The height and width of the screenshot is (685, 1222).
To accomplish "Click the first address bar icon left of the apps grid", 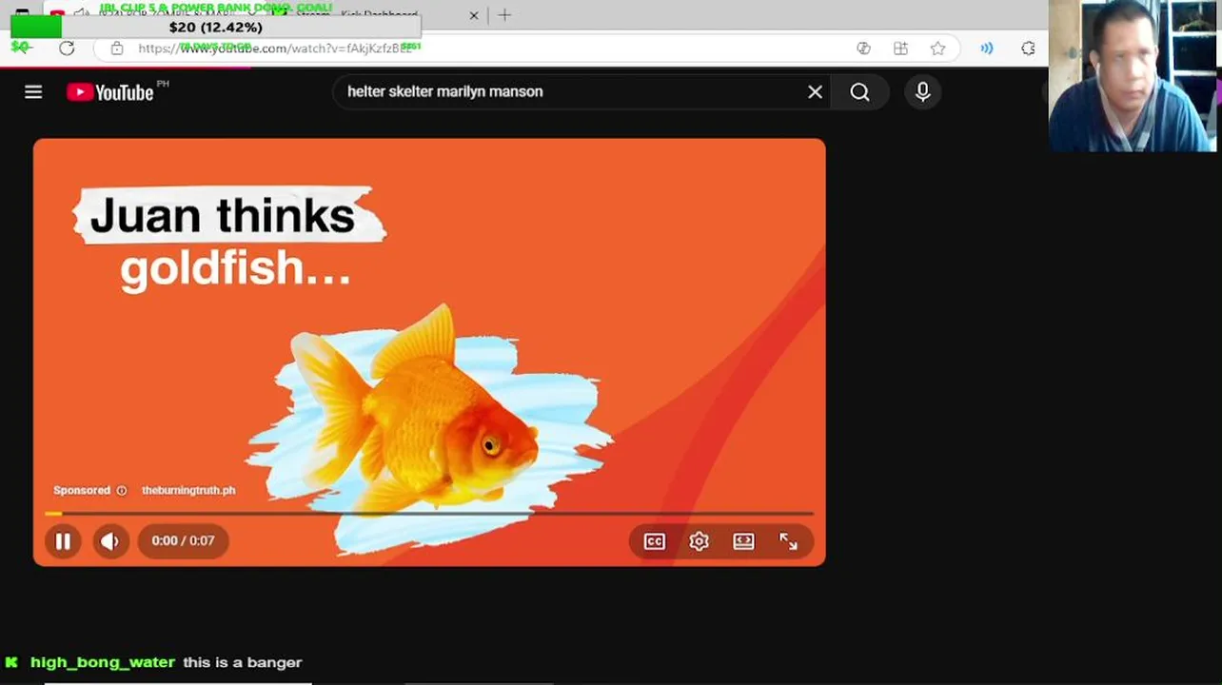I will (863, 49).
